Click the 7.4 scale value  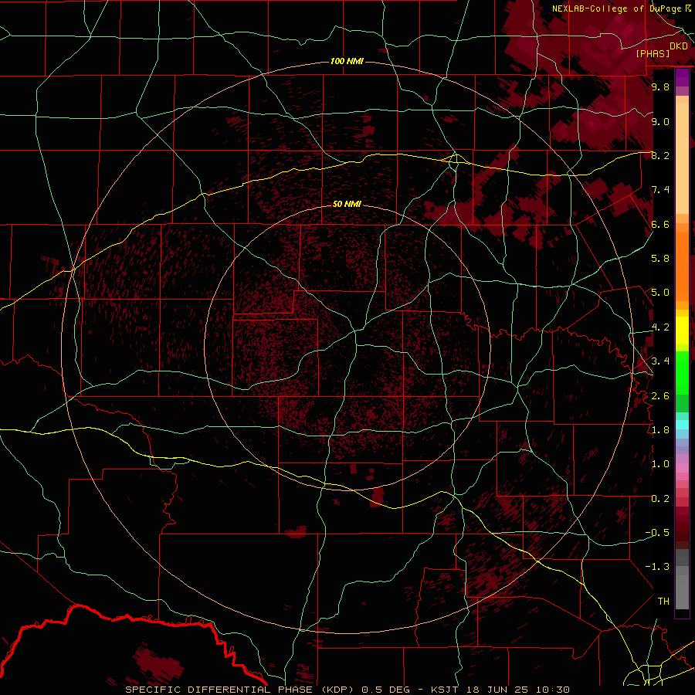(x=660, y=190)
